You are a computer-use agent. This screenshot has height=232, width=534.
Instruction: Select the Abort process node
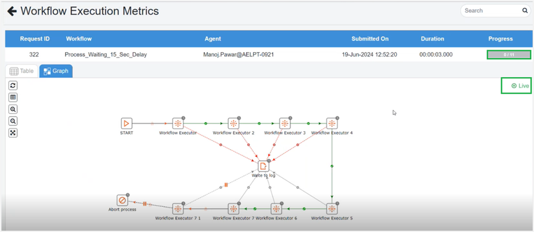tap(122, 201)
